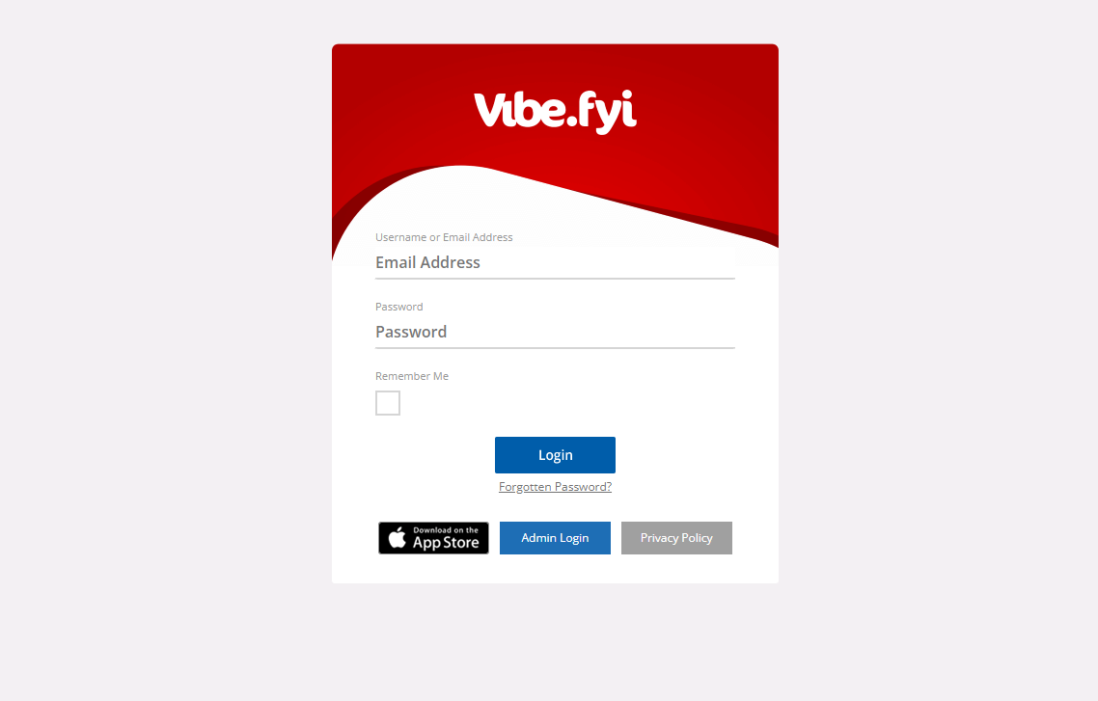Screen dimensions: 1098x701
Task: Click the "App Store" text on black badge
Action: (x=446, y=543)
